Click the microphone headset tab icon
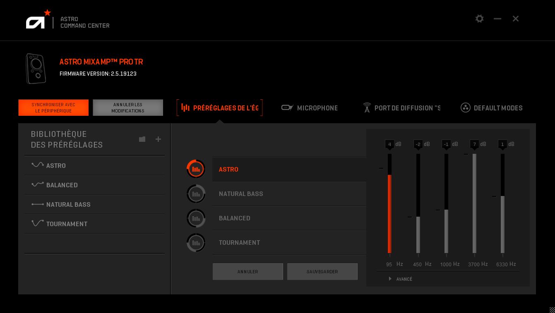This screenshot has width=555, height=313. click(x=287, y=108)
